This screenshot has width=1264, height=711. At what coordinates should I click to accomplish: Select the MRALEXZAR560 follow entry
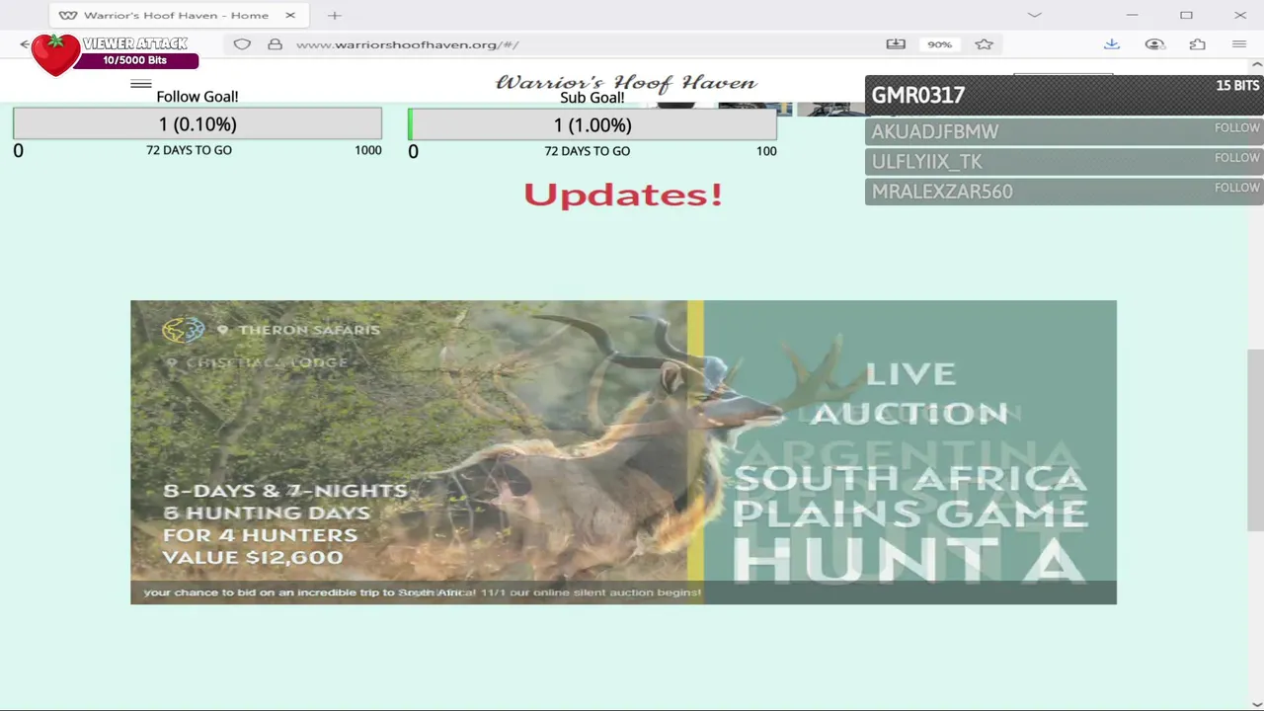coord(1065,191)
